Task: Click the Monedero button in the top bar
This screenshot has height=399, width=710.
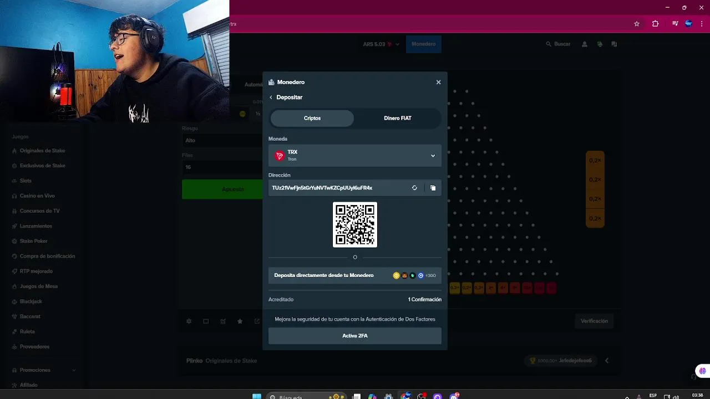Action: coord(424,44)
